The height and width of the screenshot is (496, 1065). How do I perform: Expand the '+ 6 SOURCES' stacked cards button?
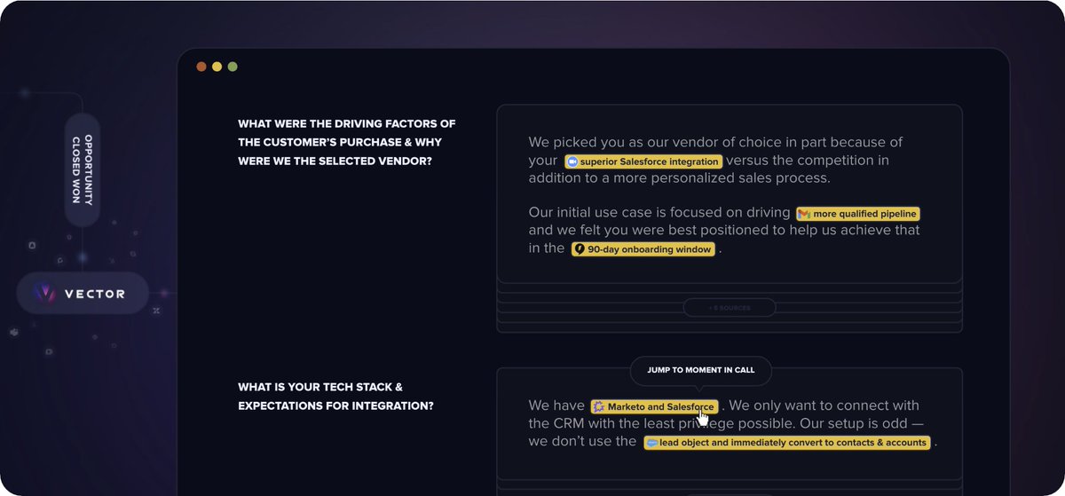pos(730,308)
